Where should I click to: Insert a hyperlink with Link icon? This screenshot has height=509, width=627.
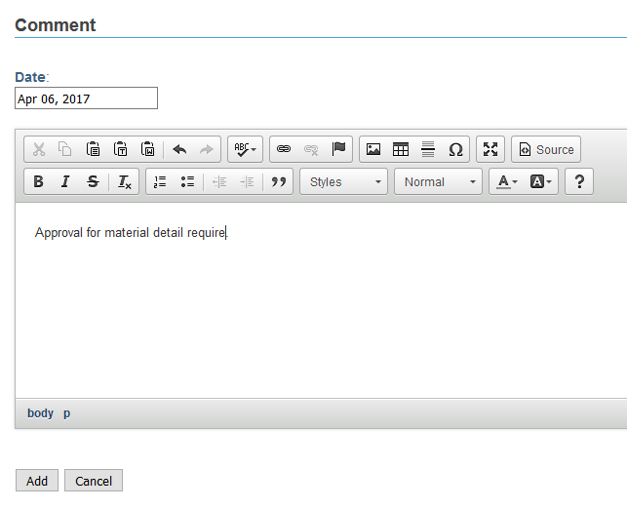[284, 149]
